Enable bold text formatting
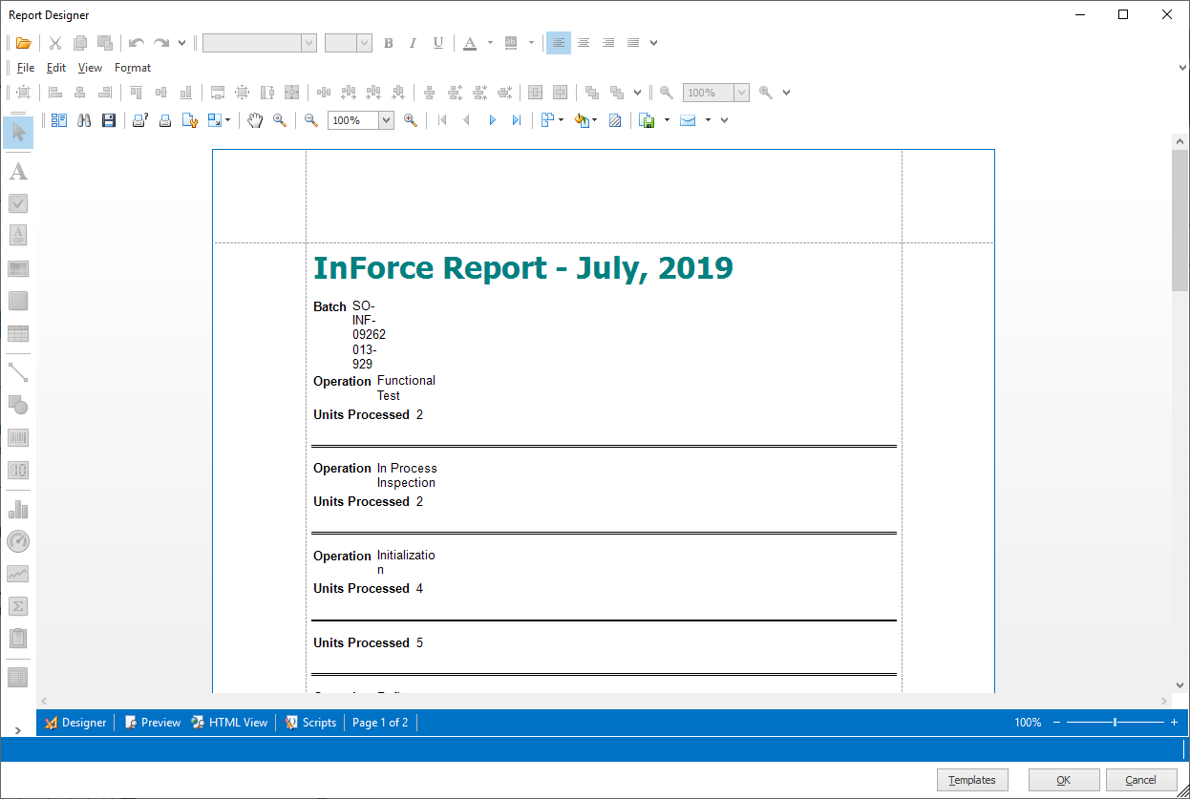The image size is (1190, 799). tap(389, 42)
